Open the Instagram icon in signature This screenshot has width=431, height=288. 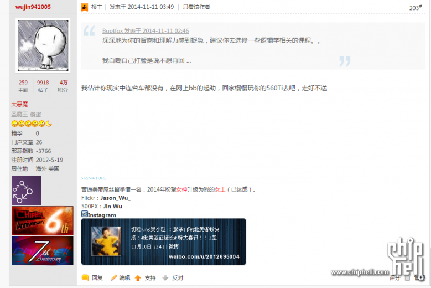coord(85,214)
